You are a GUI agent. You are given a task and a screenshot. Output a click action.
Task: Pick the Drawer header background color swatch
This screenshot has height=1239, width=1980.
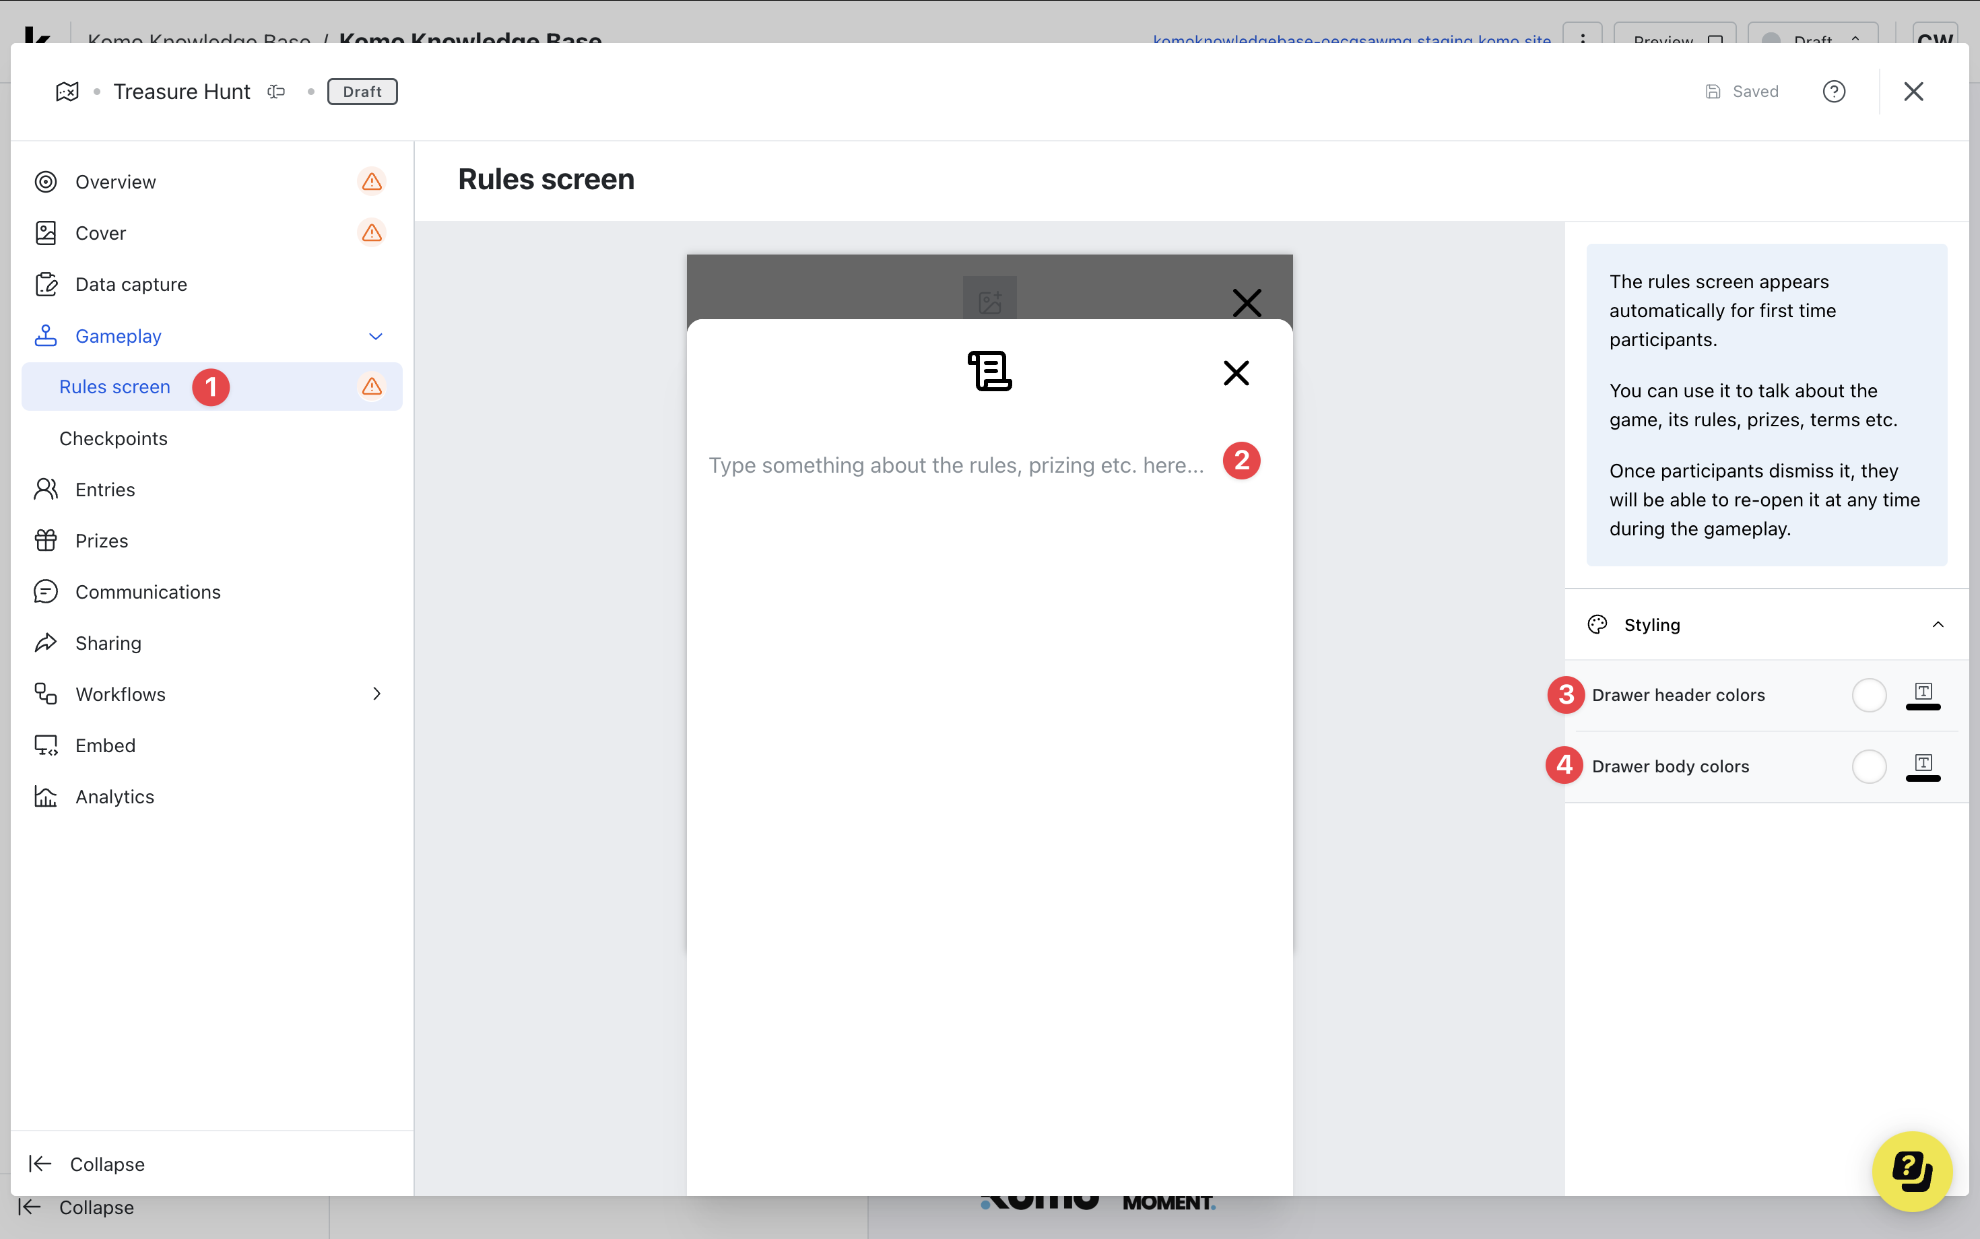click(1869, 695)
